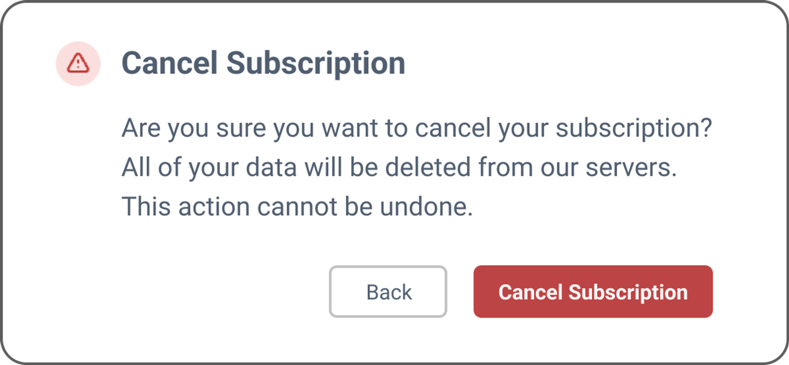
Task: Click the "This action cannot be undone" text
Action: 297,207
